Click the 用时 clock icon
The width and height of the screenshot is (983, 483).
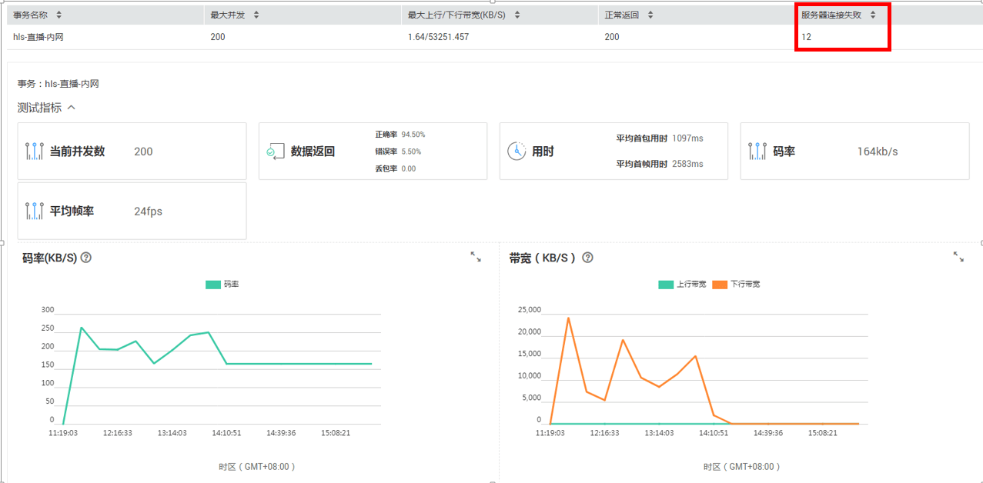pos(517,152)
